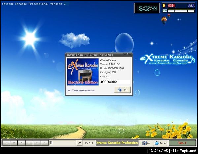
Task: Click the eXtreme Karaoke Console logo
Action: (x=167, y=60)
